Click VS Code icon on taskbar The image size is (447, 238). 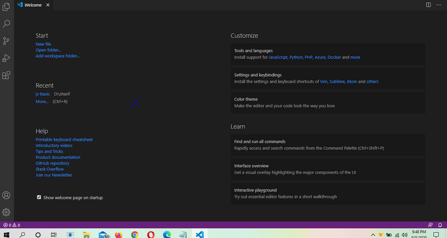coord(200,235)
